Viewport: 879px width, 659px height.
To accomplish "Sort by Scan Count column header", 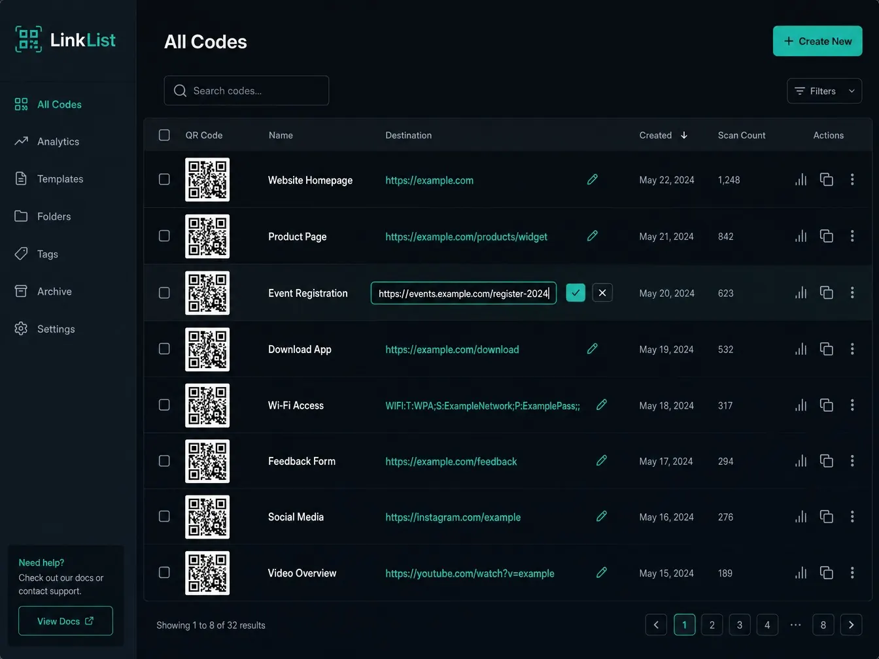I will [x=742, y=135].
